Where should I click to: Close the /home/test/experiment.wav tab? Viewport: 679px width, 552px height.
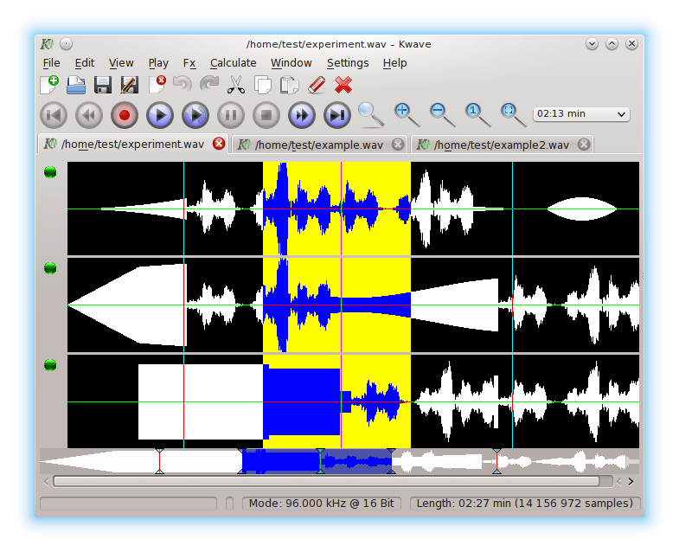219,144
